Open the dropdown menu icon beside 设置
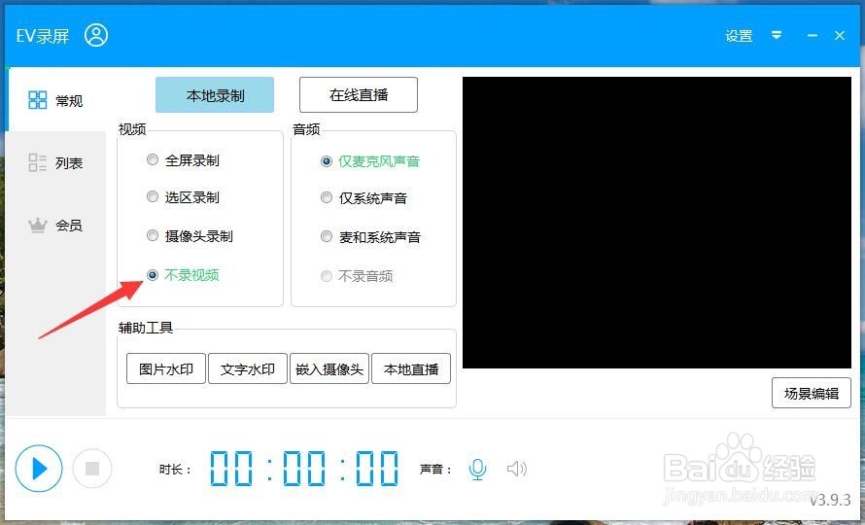 [777, 35]
